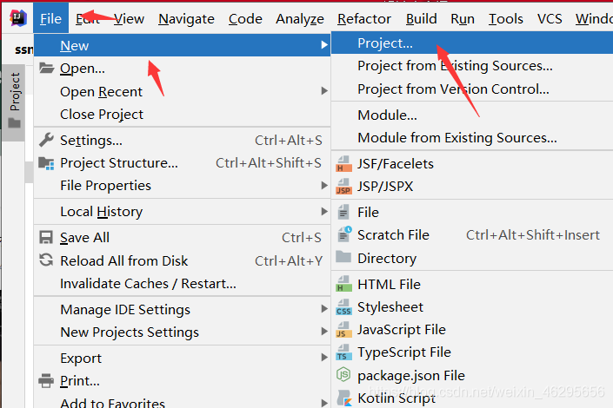Open the Navigate menu

pyautogui.click(x=186, y=18)
